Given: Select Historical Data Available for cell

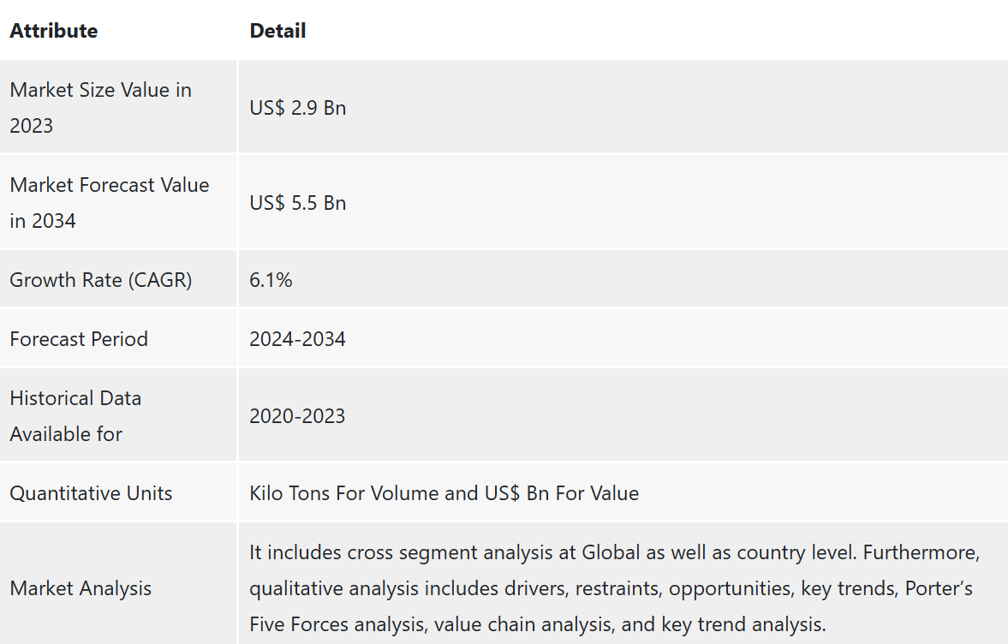Looking at the screenshot, I should point(75,415).
